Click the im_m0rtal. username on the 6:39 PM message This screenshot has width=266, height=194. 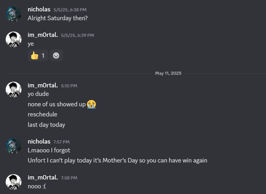tap(43, 35)
